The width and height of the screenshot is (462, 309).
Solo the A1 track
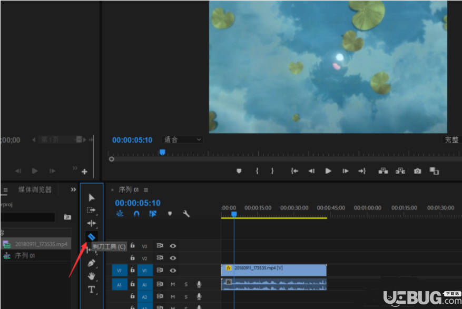coord(186,284)
